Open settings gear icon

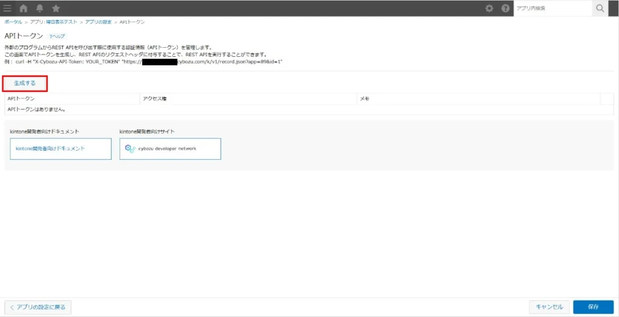click(490, 8)
